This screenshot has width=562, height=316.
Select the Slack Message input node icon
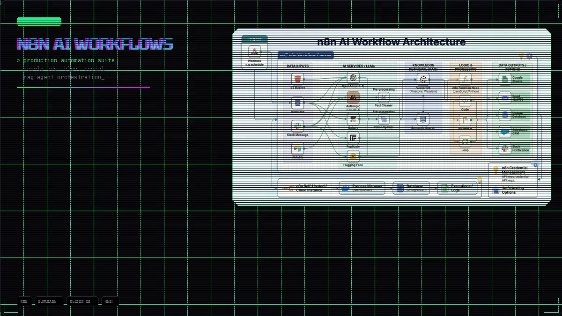tap(297, 126)
